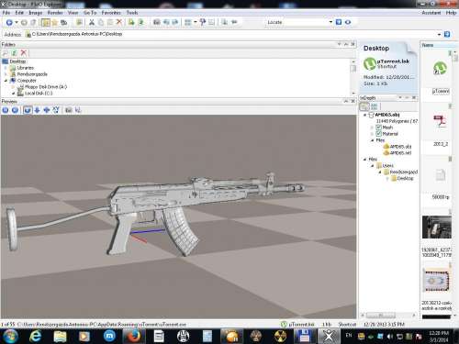The height and width of the screenshot is (344, 459).
Task: Click the red X Delete icon in main toolbar
Action: click(119, 22)
